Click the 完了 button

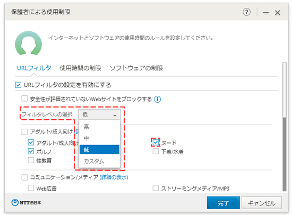[223, 203]
